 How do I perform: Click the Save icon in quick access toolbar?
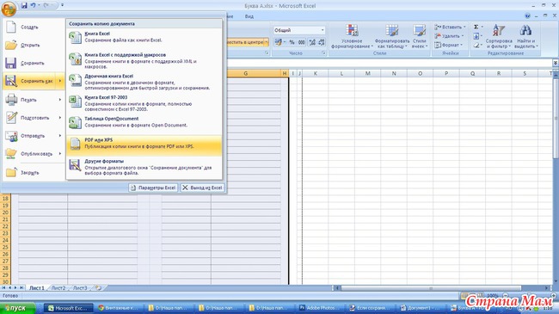click(x=24, y=5)
